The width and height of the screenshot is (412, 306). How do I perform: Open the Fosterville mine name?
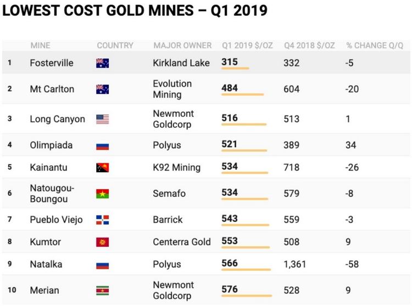coord(52,63)
